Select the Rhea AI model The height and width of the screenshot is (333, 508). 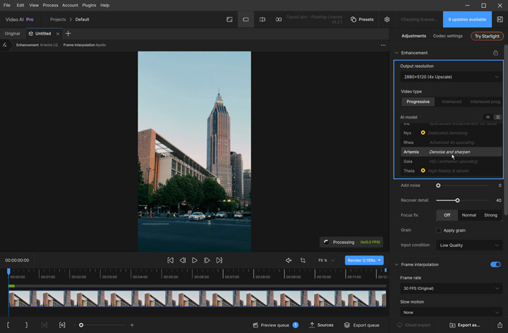tap(451, 143)
